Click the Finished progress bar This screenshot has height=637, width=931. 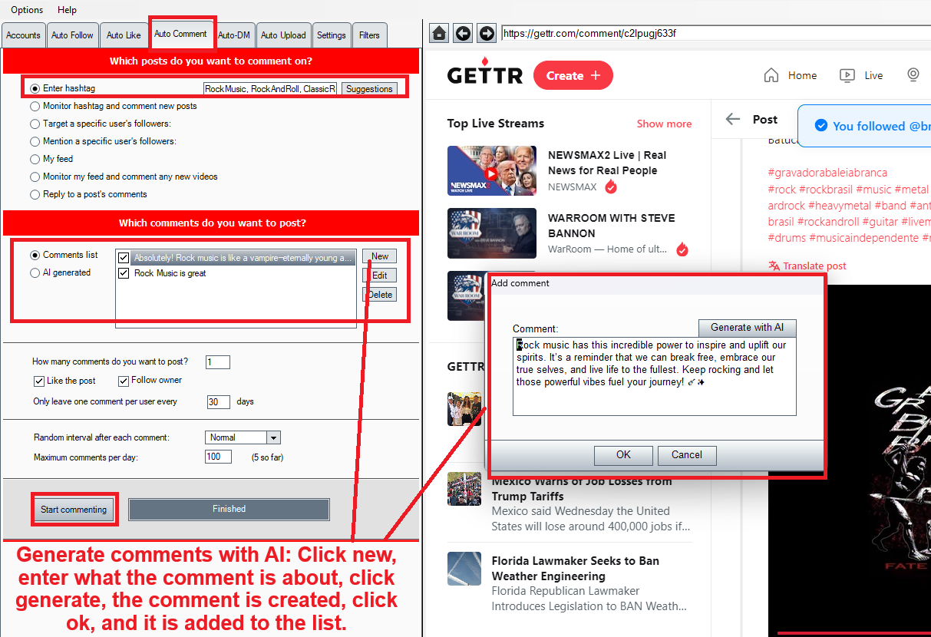click(x=229, y=509)
